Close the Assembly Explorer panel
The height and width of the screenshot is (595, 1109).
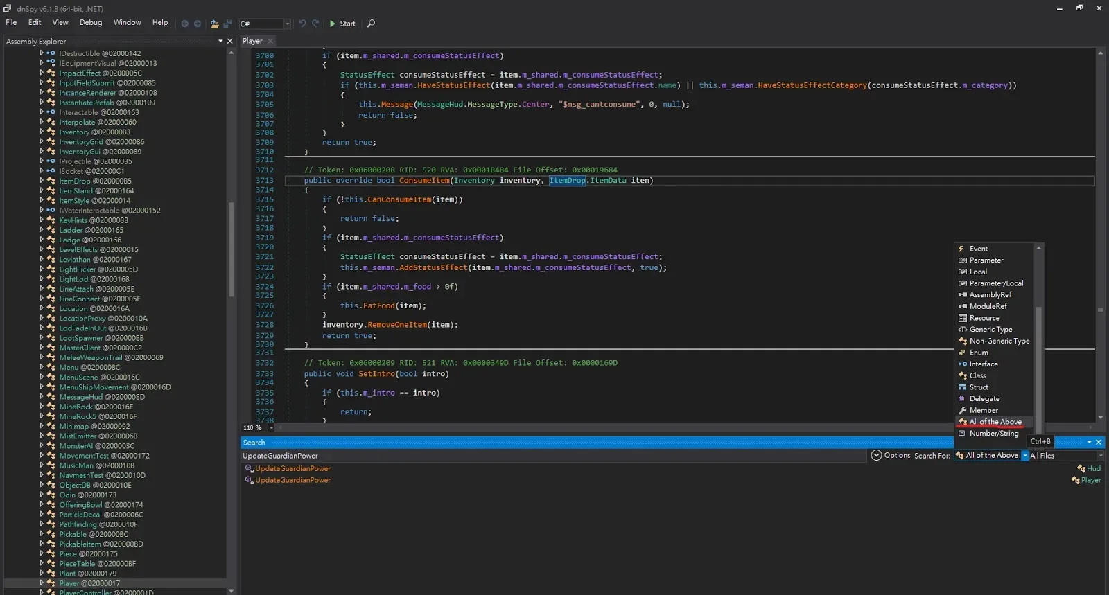point(230,42)
